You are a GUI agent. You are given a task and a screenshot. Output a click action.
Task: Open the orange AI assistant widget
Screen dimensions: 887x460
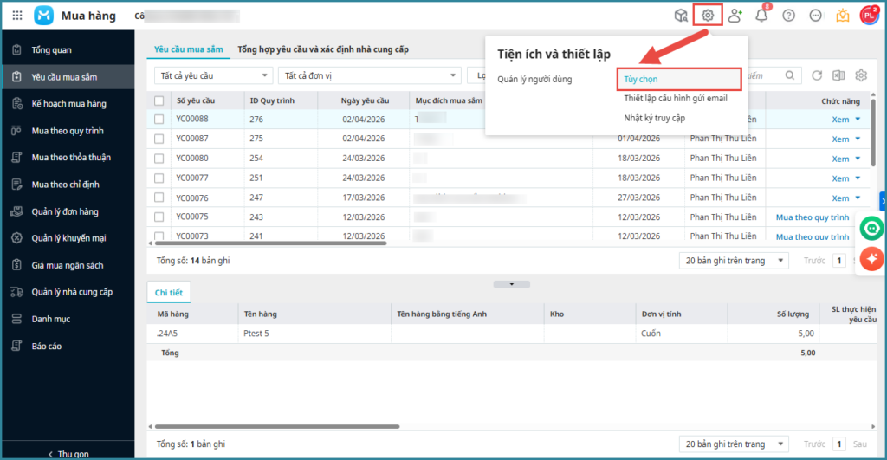click(871, 258)
